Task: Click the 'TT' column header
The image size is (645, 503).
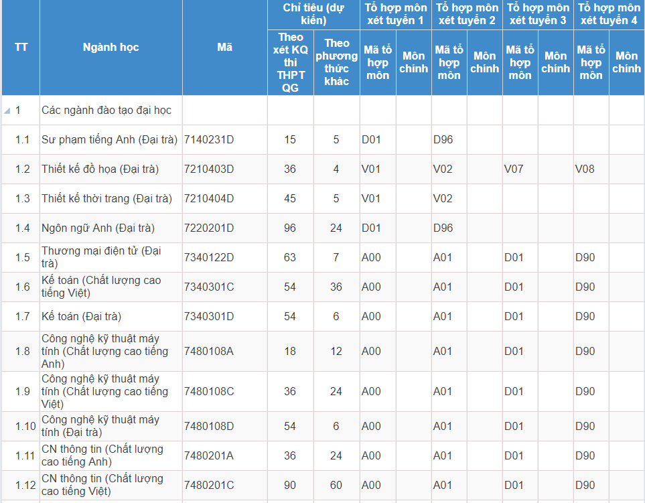Action: click(21, 48)
